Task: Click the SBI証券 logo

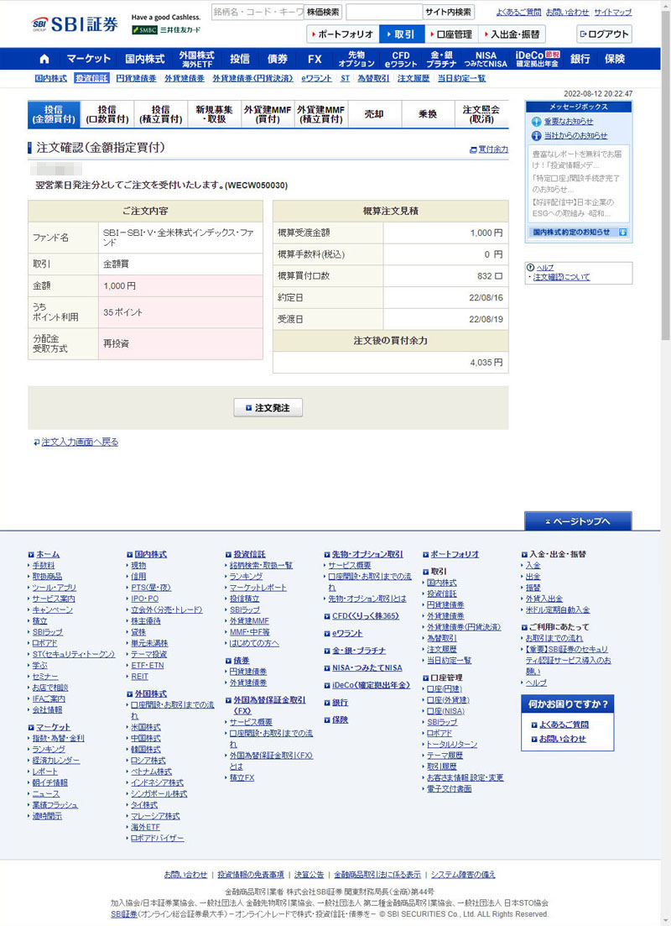Action: (x=75, y=24)
